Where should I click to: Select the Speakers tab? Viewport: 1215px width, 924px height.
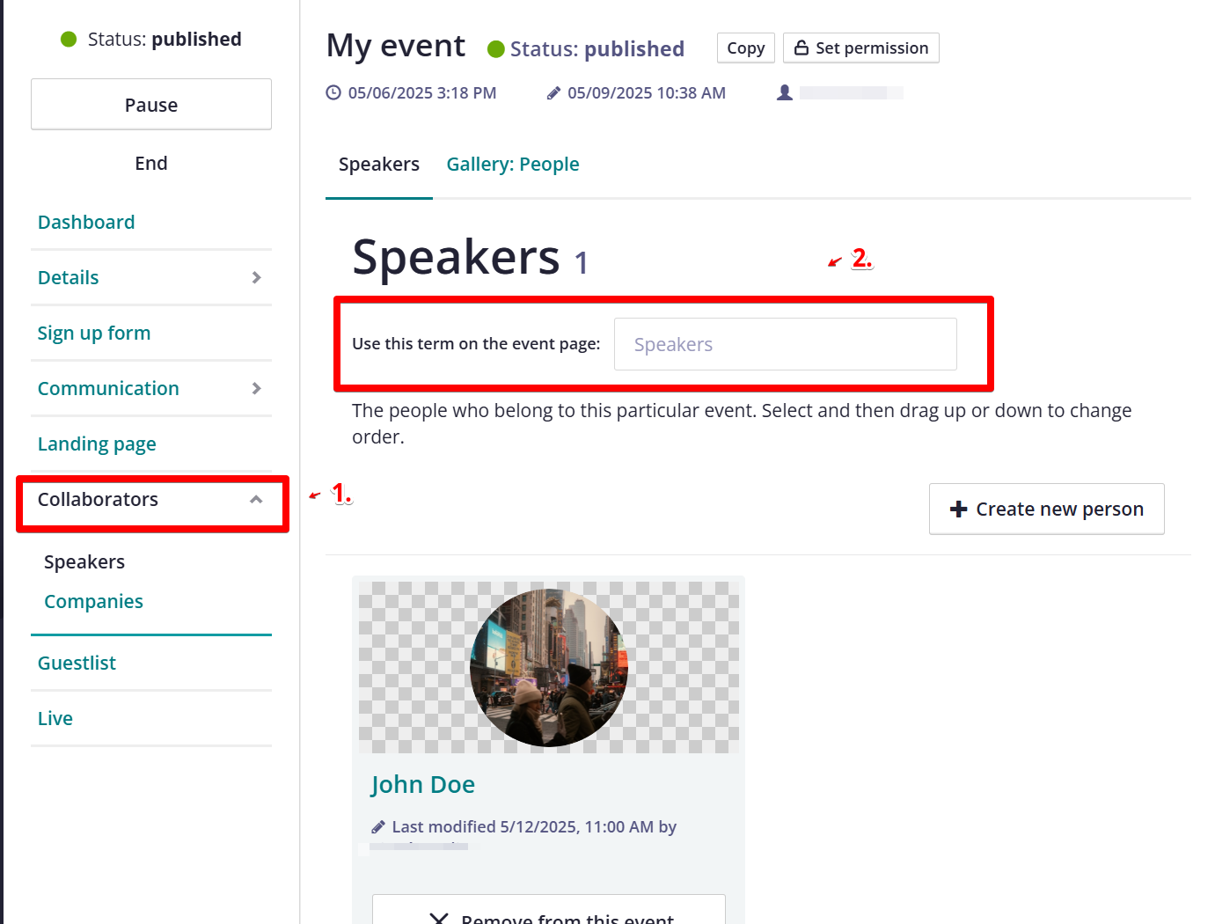pos(379,165)
